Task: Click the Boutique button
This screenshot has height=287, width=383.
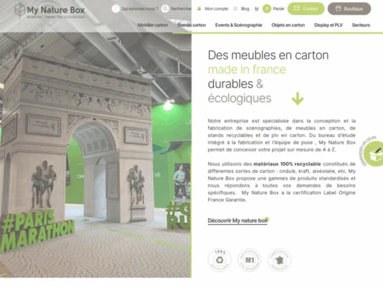Action: pos(349,9)
